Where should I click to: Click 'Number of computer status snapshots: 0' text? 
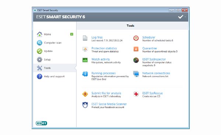coord(157,64)
